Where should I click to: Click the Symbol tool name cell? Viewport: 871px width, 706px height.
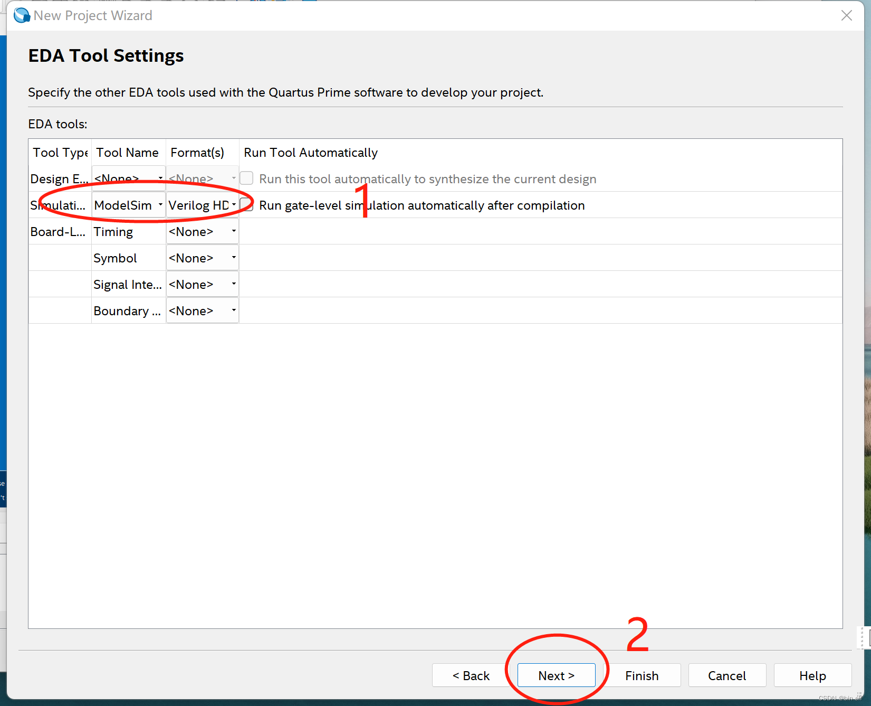129,258
